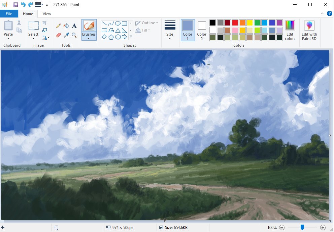This screenshot has width=334, height=232.
Task: Pick the purple color swatch
Action: click(x=279, y=23)
